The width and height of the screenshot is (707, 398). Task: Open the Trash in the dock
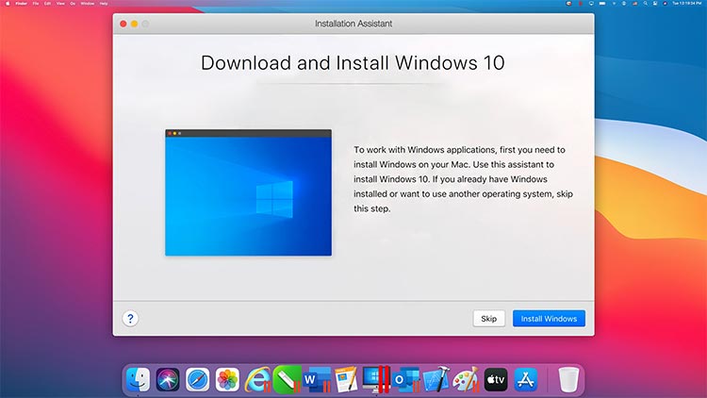click(x=568, y=379)
